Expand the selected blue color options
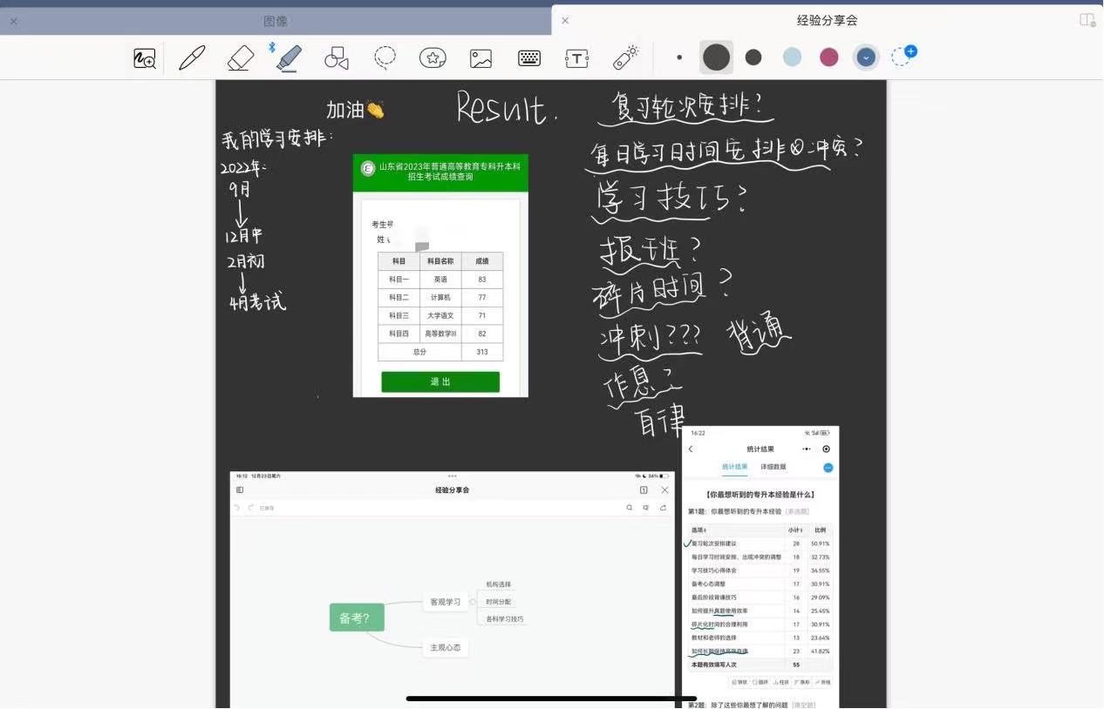1104x709 pixels. click(x=866, y=57)
